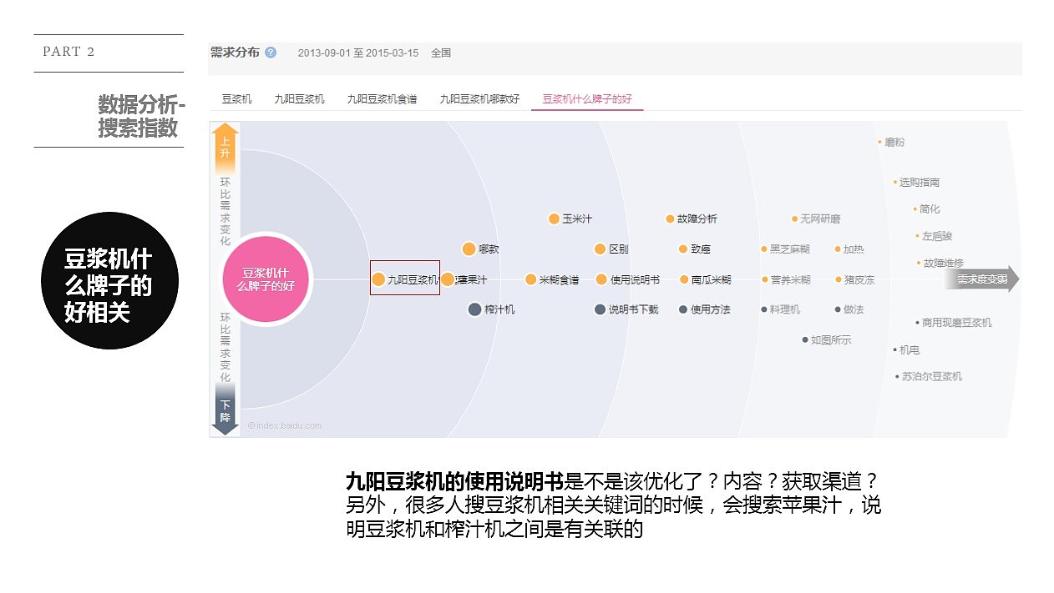
Task: Click the 苏泊尔豆浆机 keyword label
Action: (930, 376)
